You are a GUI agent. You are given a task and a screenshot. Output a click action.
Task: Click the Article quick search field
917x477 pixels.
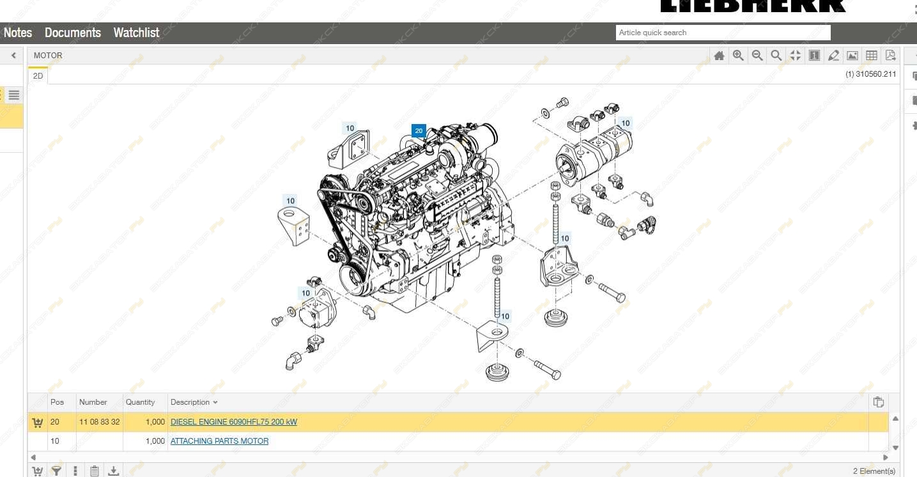pos(723,33)
